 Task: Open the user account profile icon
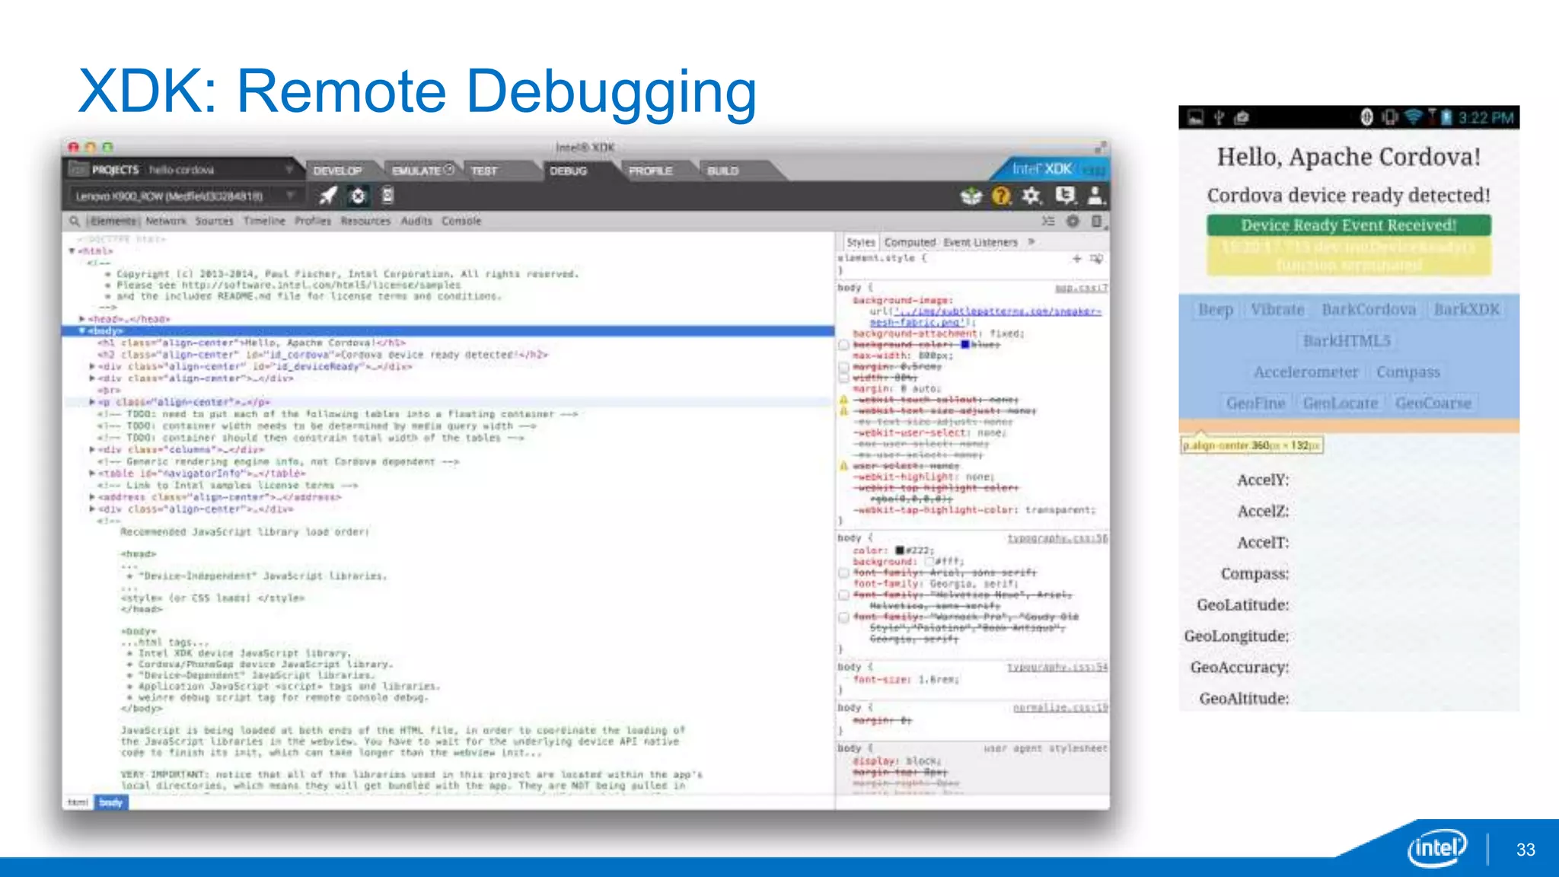[x=1095, y=196]
